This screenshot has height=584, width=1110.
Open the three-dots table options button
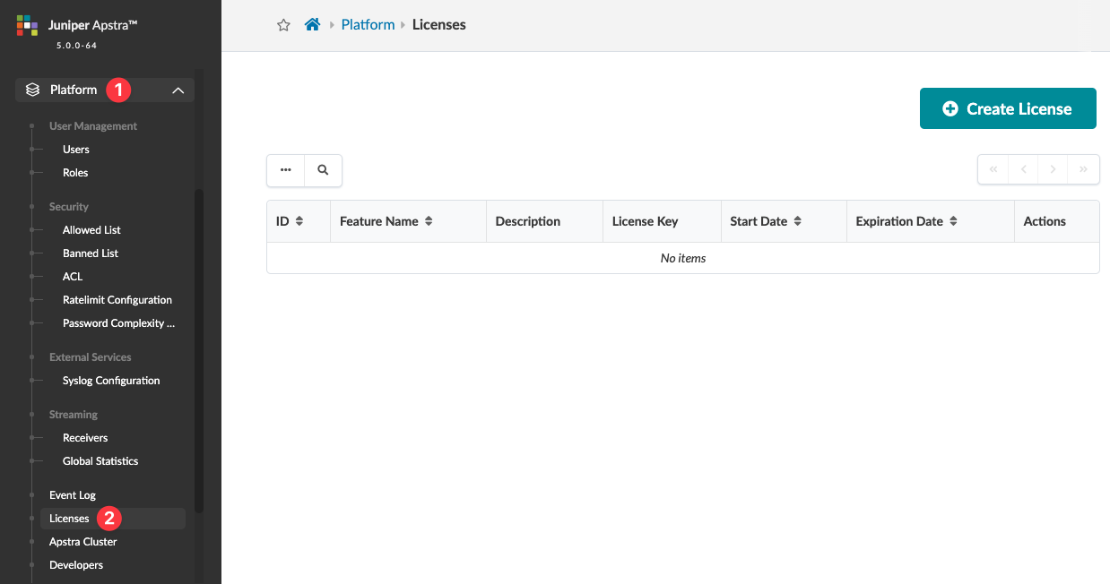coord(286,170)
